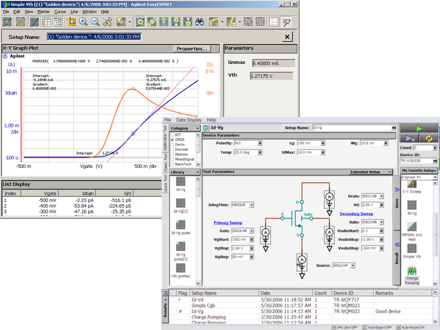Click the Properties button on graph plot

tap(192, 49)
